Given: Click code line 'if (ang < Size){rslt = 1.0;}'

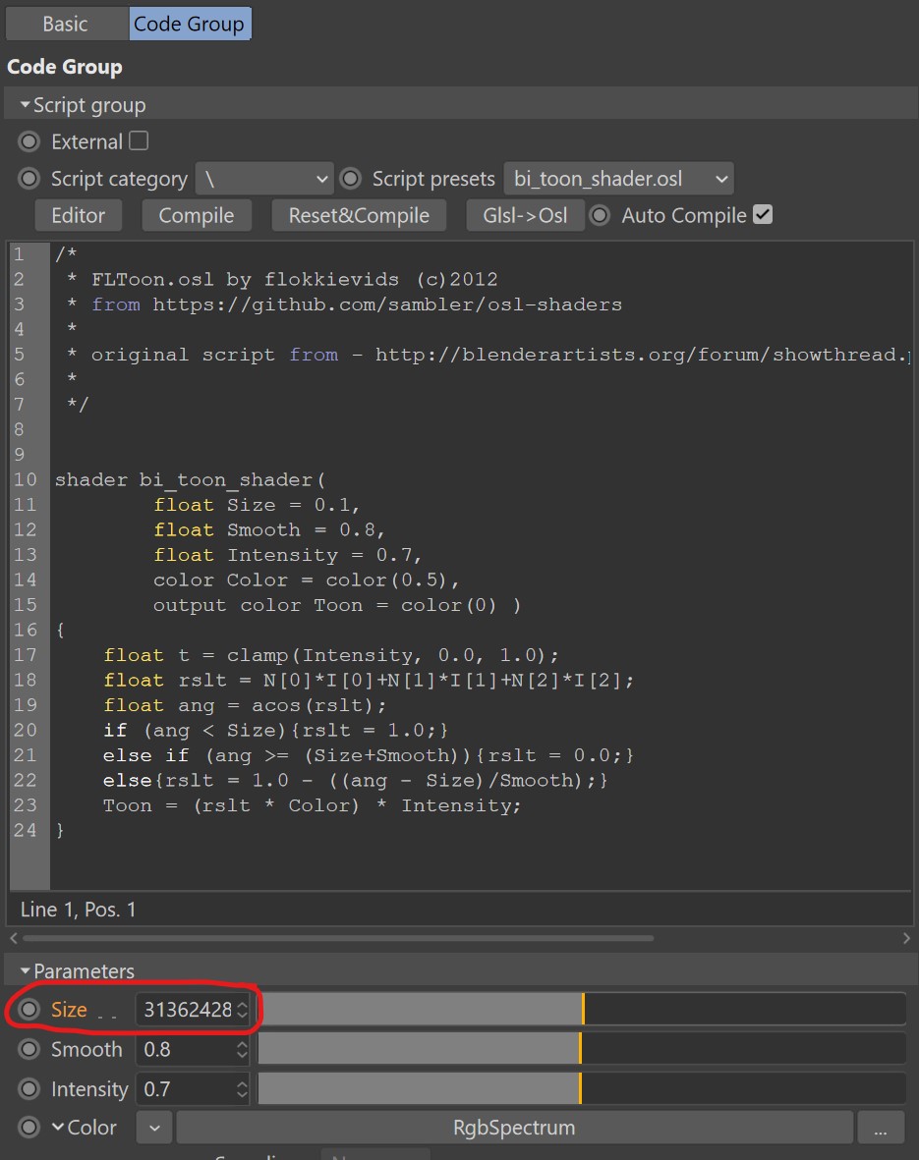Looking at the screenshot, I should point(275,730).
